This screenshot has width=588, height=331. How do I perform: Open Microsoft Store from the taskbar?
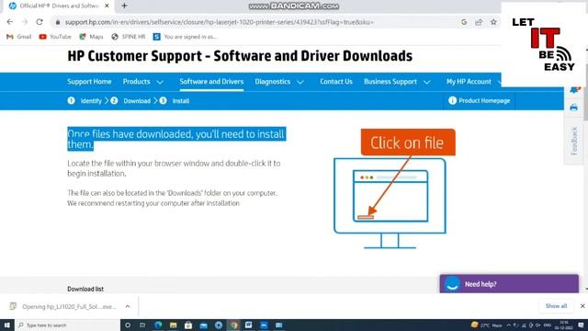188,325
